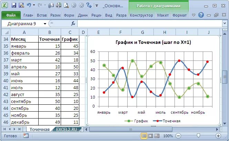Go to last sheet with tab navigation arrow
Image resolution: width=229 pixels, height=141 pixels.
19,129
